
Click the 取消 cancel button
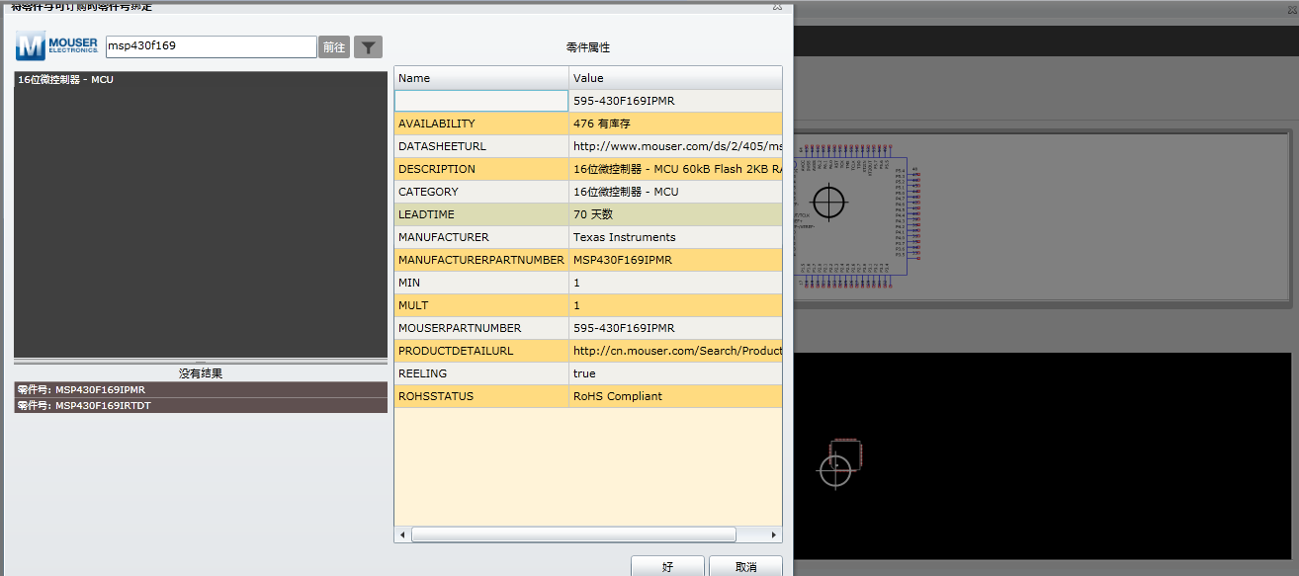click(745, 567)
